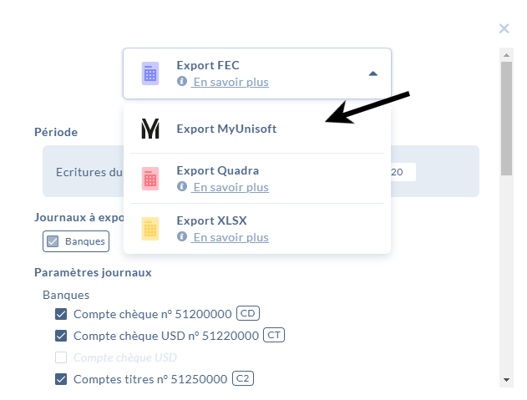
Task: Click info icon under Export XLSX
Action: [182, 237]
